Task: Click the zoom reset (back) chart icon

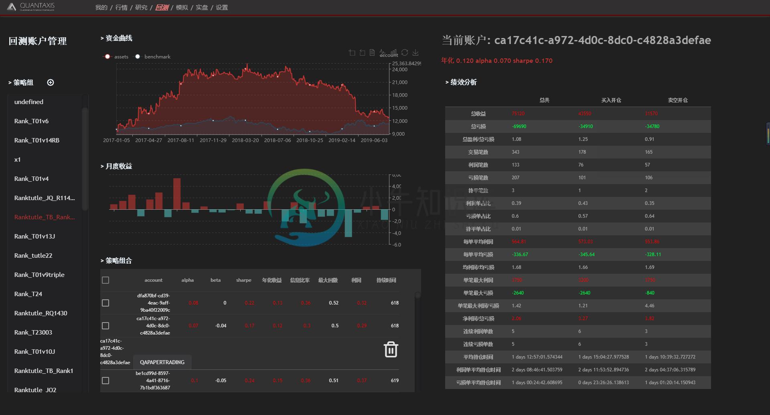Action: (x=362, y=52)
